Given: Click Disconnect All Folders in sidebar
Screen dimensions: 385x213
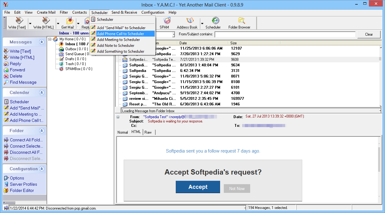Looking at the screenshot, I should pyautogui.click(x=26, y=152).
